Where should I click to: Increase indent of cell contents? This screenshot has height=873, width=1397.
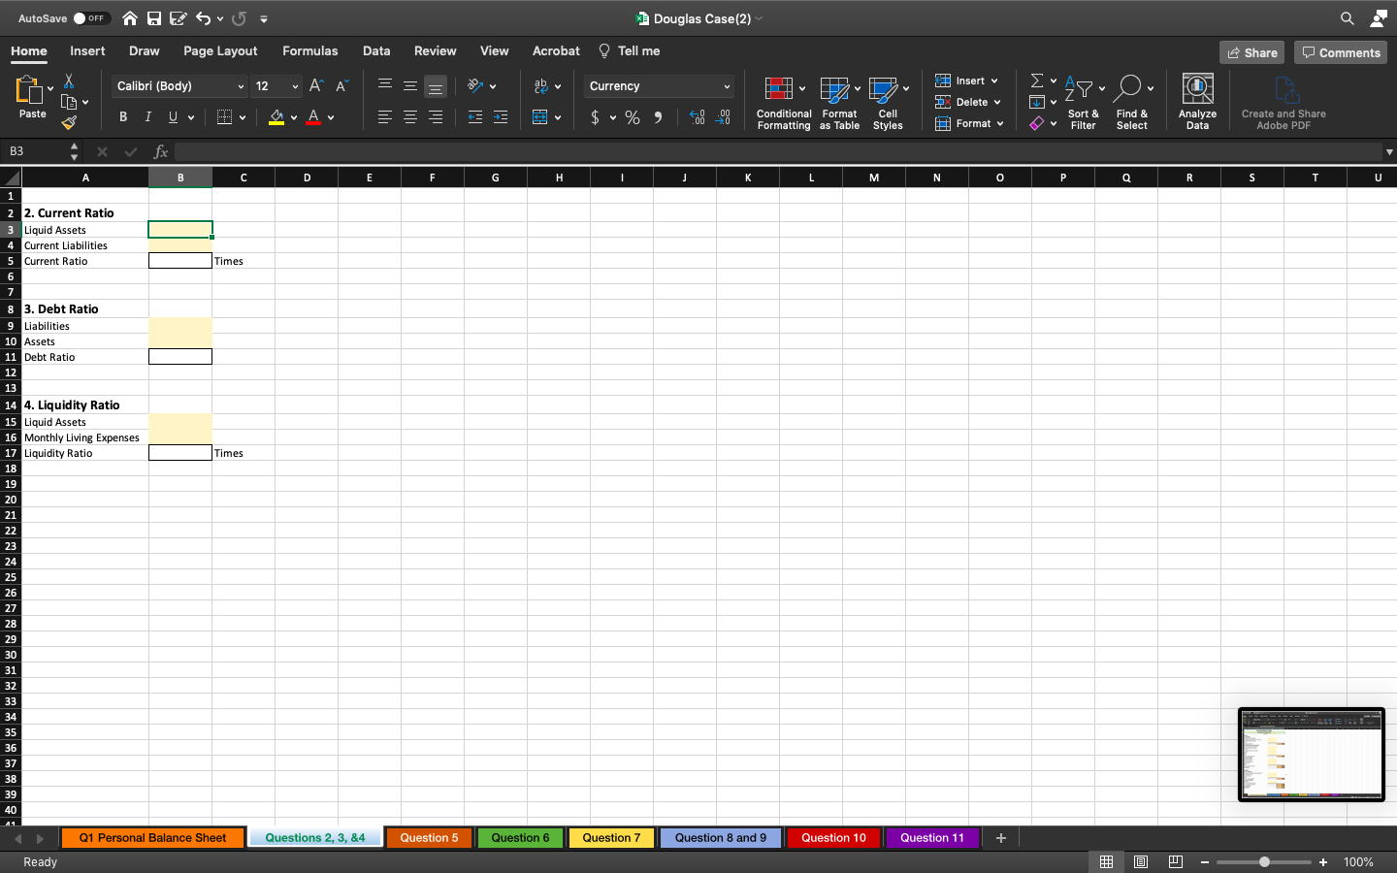point(501,117)
